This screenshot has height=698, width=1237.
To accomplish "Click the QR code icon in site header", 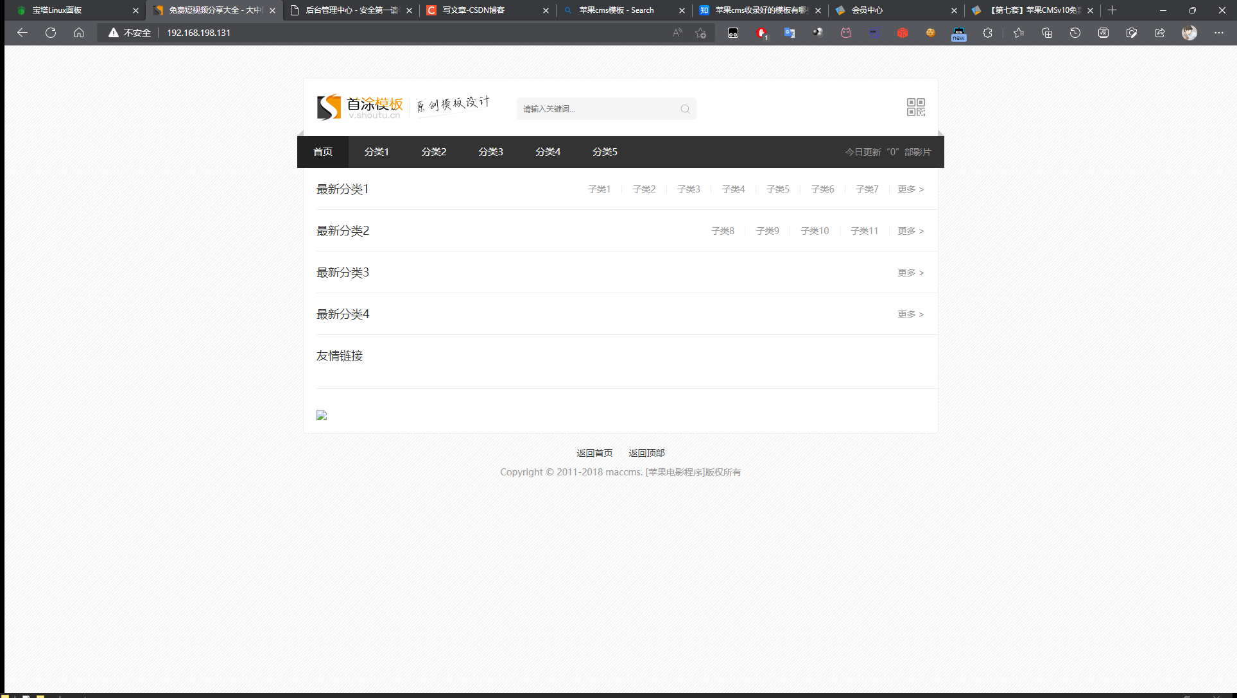I will click(x=916, y=107).
